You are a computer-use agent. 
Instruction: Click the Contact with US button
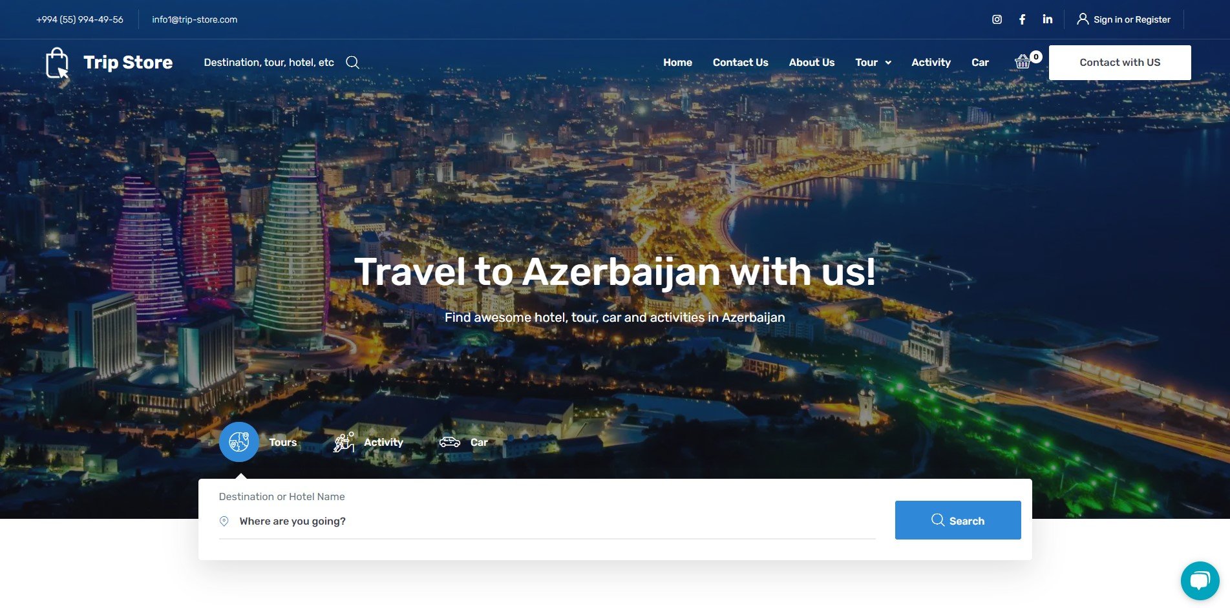[x=1119, y=63]
